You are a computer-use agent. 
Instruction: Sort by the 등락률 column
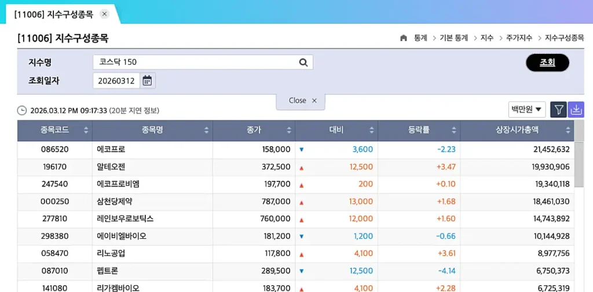pyautogui.click(x=454, y=130)
